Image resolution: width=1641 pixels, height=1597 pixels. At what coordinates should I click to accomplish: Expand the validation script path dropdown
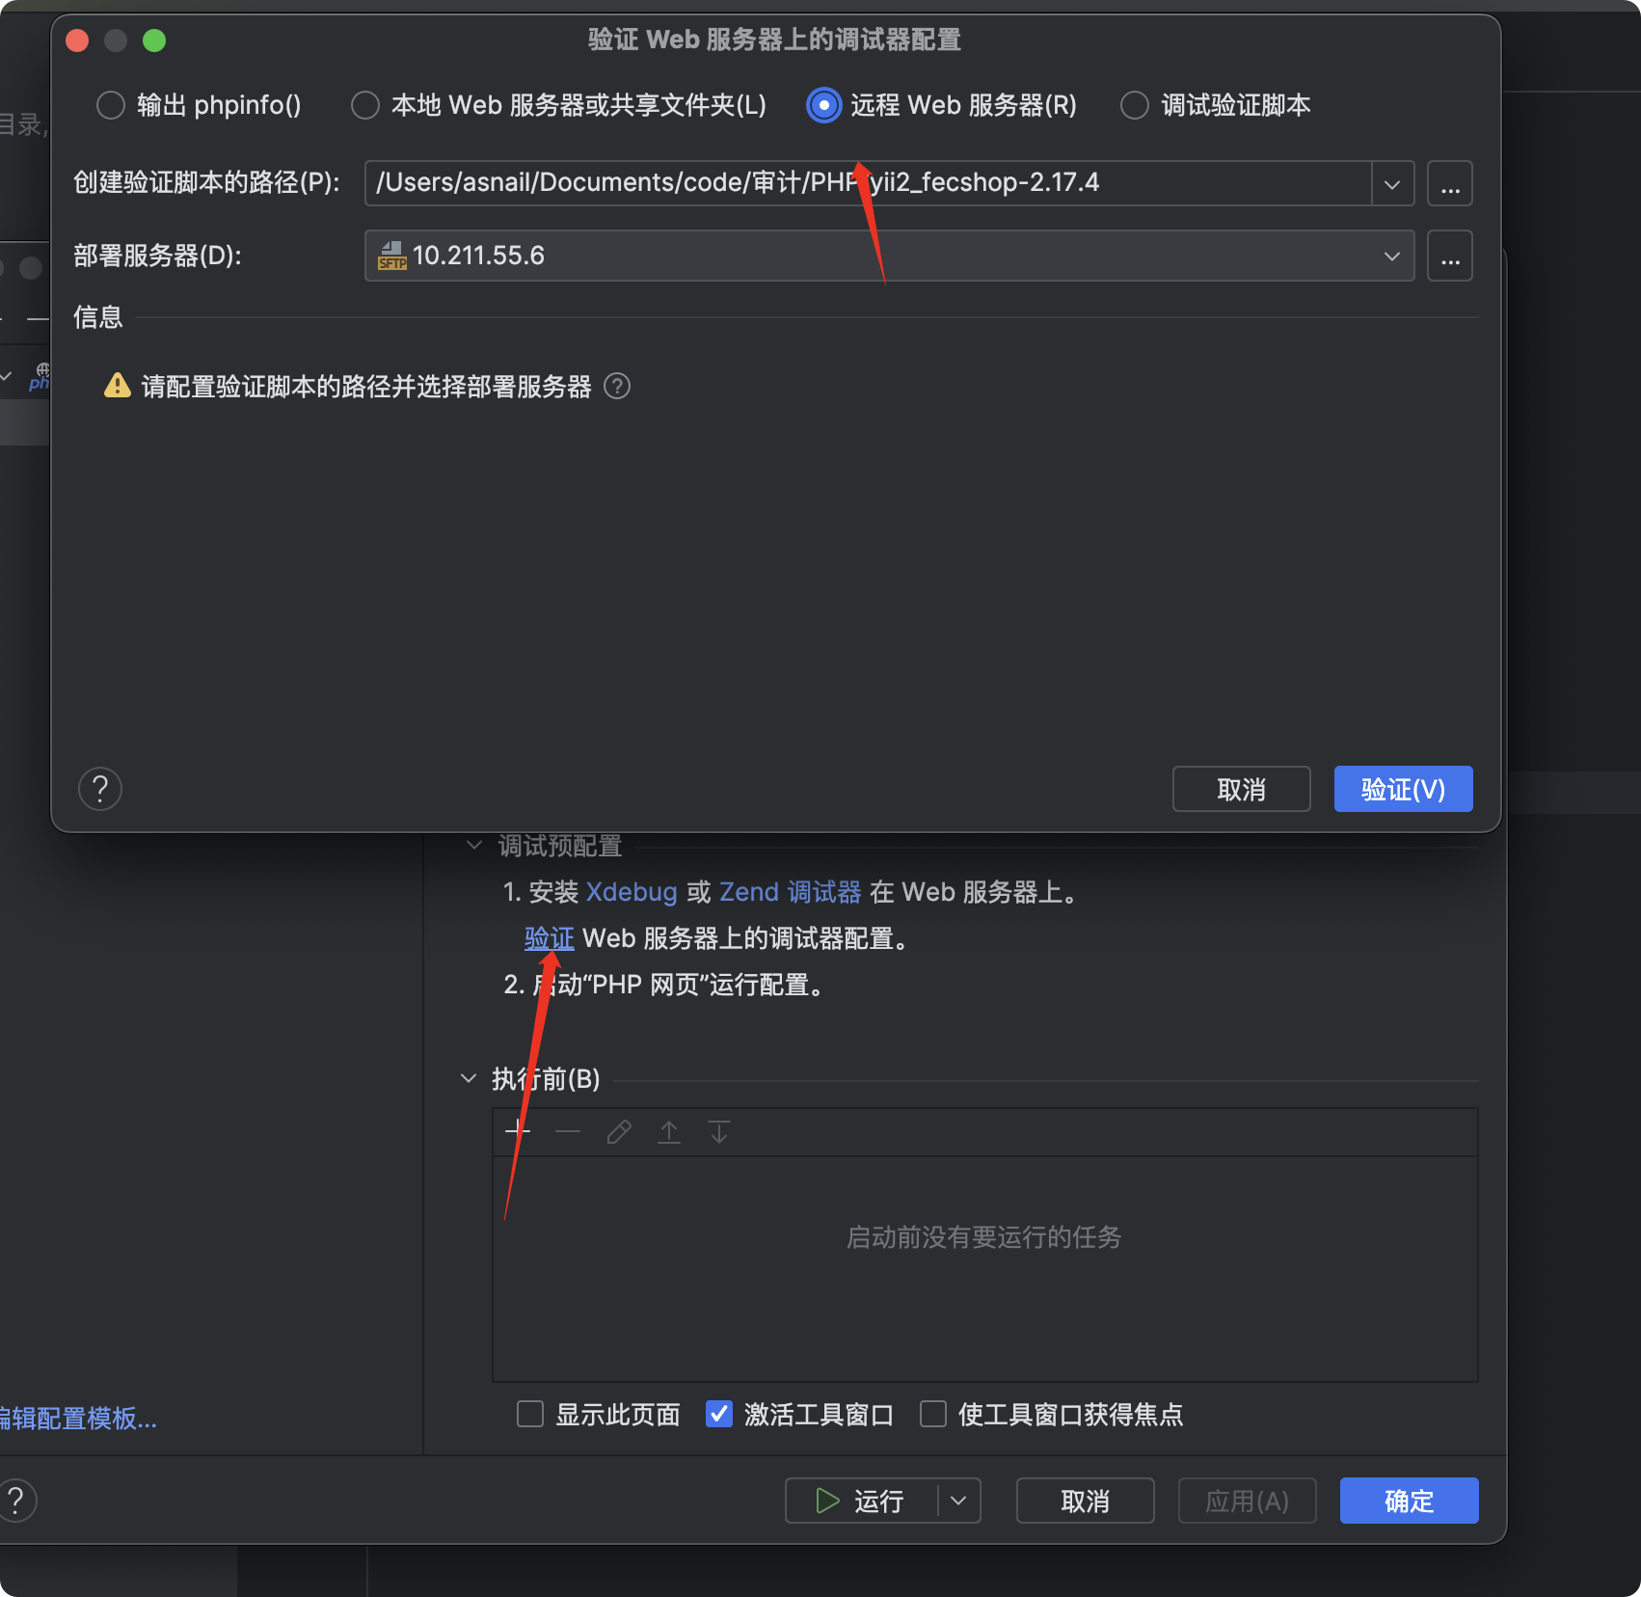(x=1392, y=183)
